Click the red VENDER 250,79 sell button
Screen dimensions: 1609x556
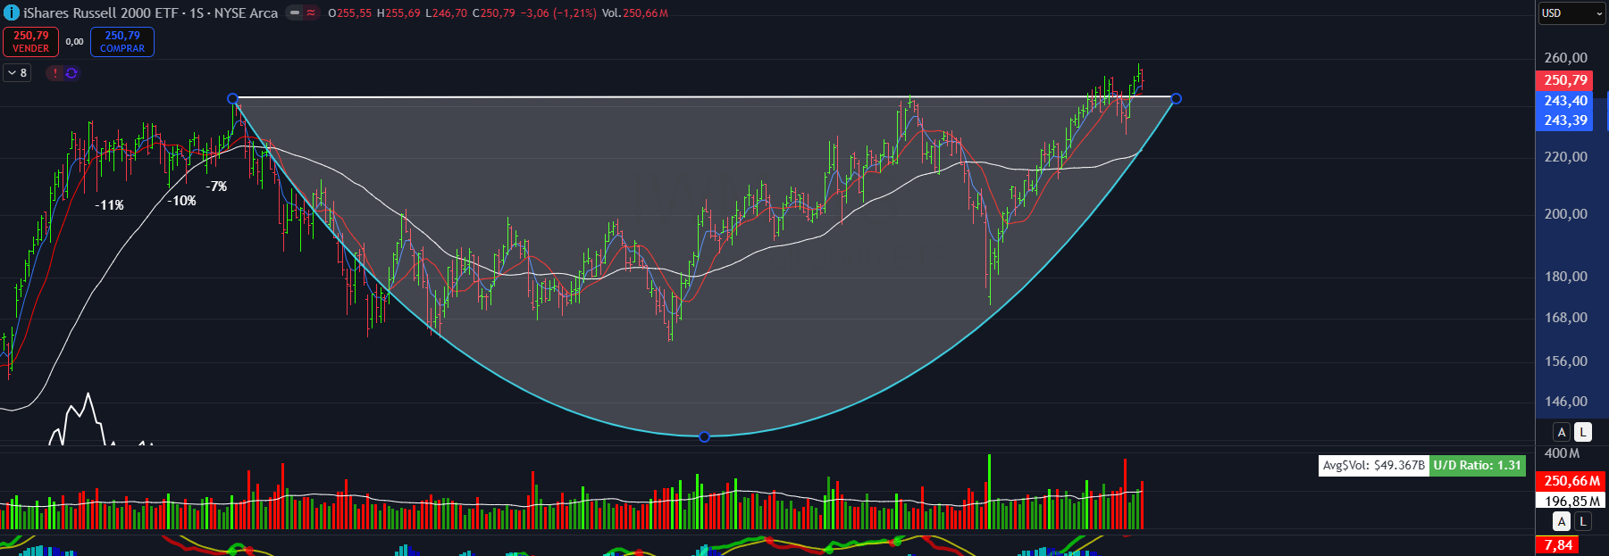point(31,42)
